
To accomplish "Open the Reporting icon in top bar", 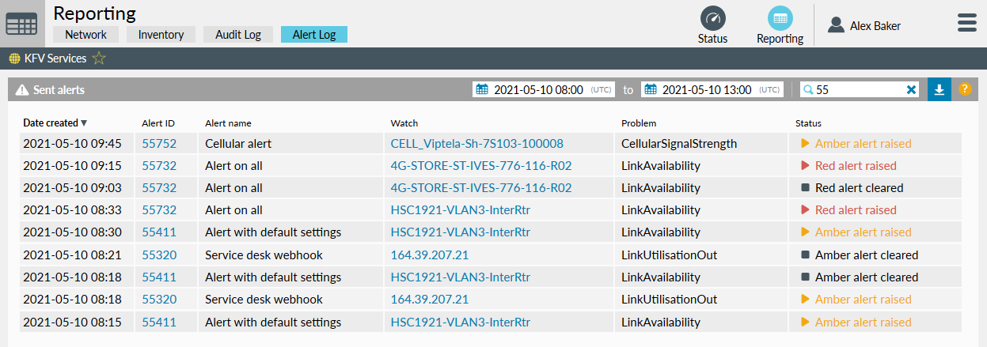I will click(x=780, y=18).
